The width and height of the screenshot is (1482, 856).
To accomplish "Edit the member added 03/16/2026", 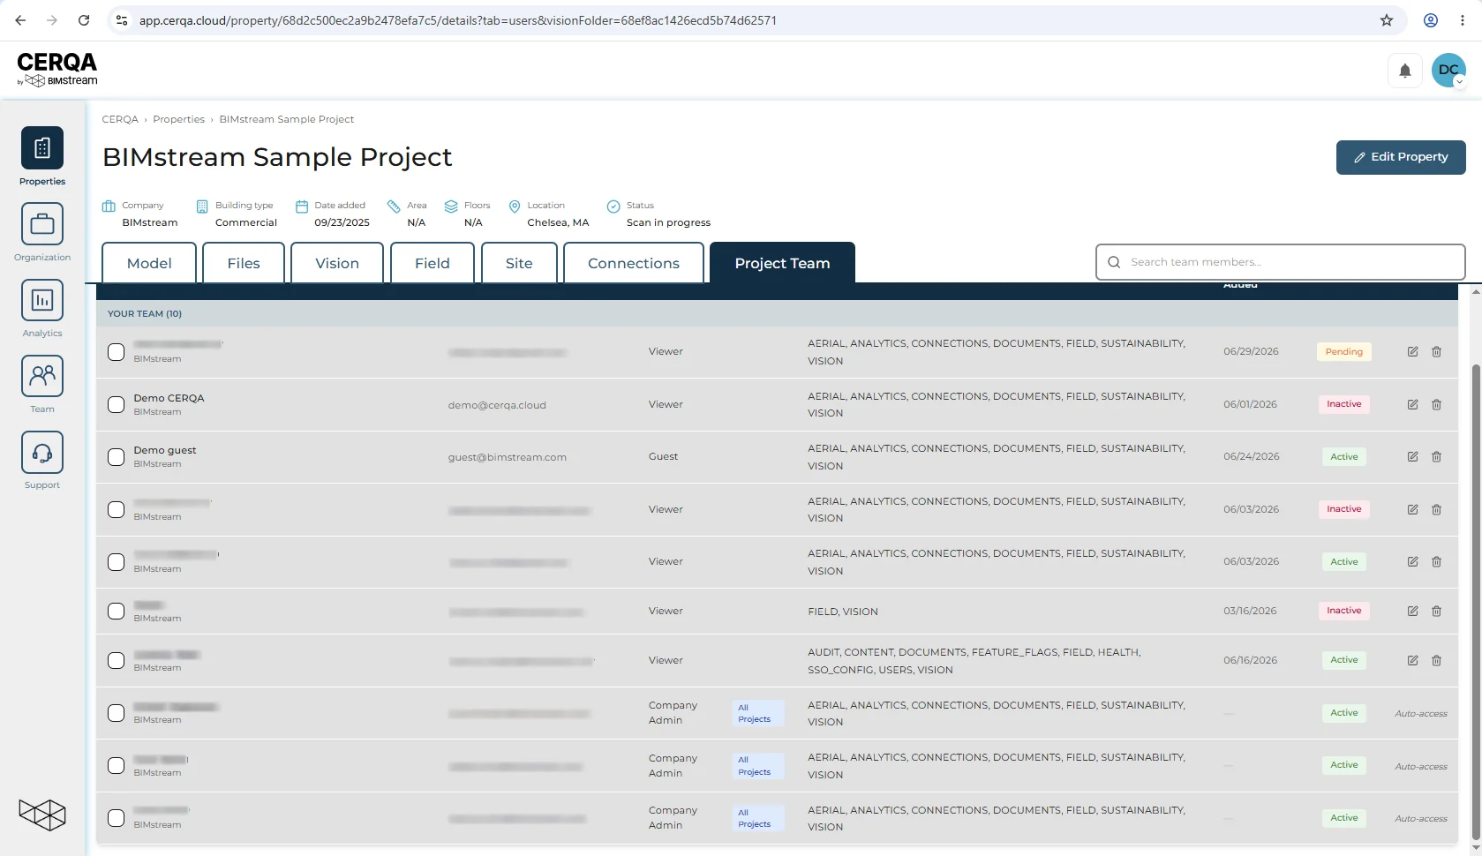I will (1412, 611).
